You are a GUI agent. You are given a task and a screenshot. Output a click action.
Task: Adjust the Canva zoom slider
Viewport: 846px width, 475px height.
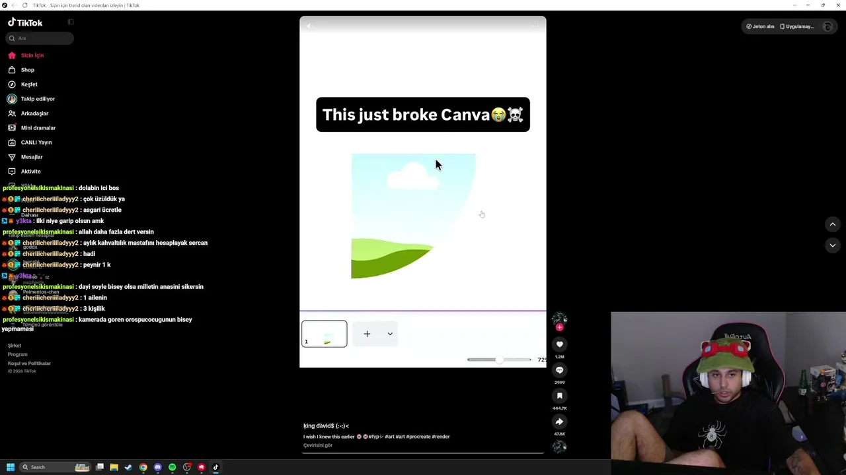[x=499, y=360]
